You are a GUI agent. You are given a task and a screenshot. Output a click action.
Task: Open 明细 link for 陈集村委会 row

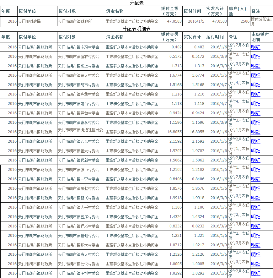(x=256, y=94)
